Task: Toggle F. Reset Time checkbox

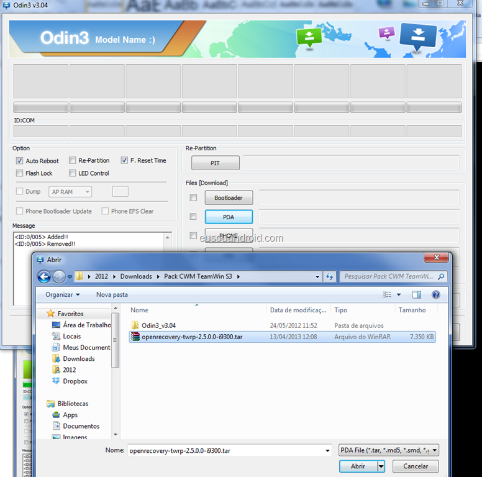Action: click(124, 160)
